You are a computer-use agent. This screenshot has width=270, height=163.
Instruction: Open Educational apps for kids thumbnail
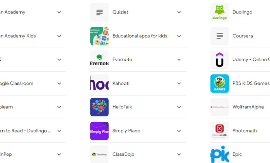point(99,36)
